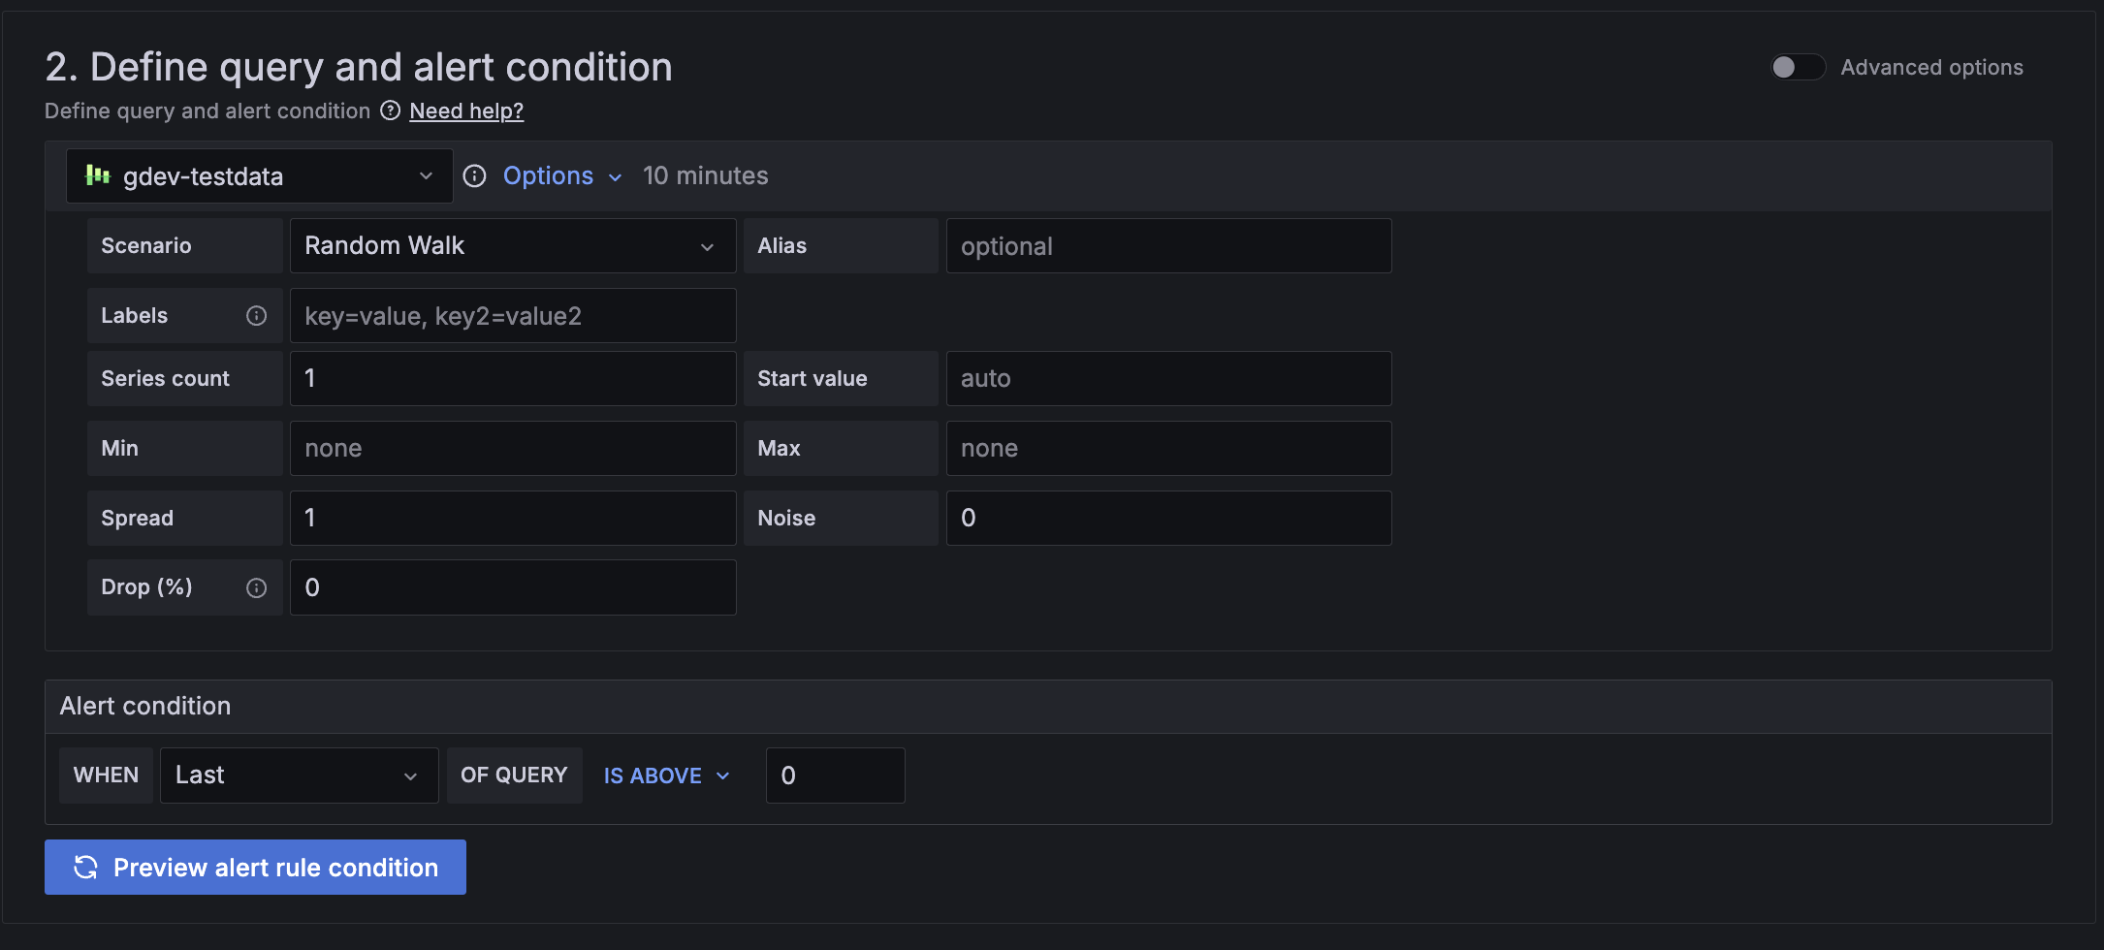Click the info icon next to Drop (%)

pyautogui.click(x=256, y=587)
